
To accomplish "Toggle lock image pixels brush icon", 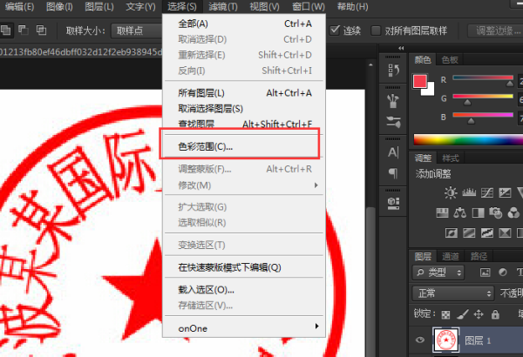I will (462, 314).
